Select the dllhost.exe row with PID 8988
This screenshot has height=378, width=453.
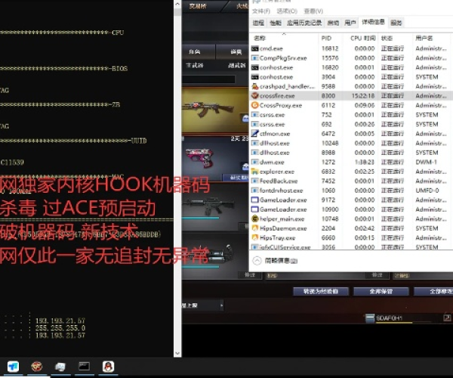pos(351,153)
